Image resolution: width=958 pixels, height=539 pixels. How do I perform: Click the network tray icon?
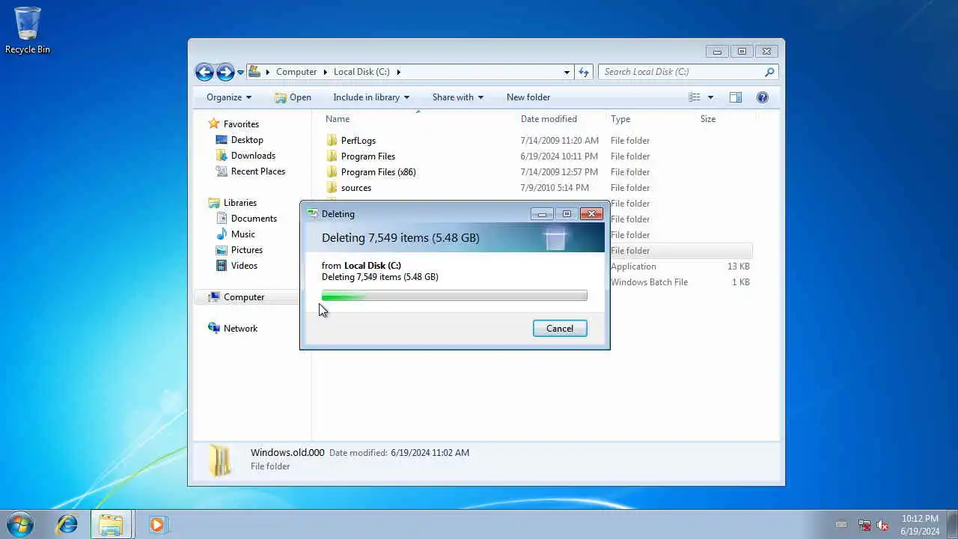(x=864, y=525)
